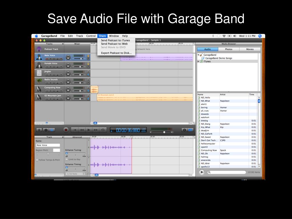Click the Jingles track icon
292x219 pixels.
pyautogui.click(x=39, y=73)
